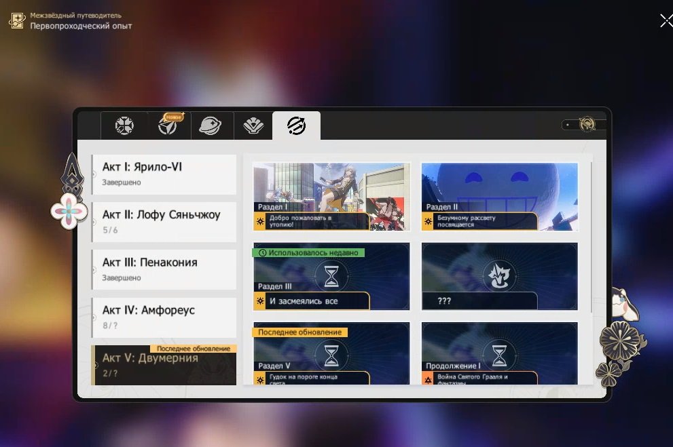Viewport: 673px width, 447px height.
Task: Select the active trailblaze experience tab icon
Action: [296, 125]
